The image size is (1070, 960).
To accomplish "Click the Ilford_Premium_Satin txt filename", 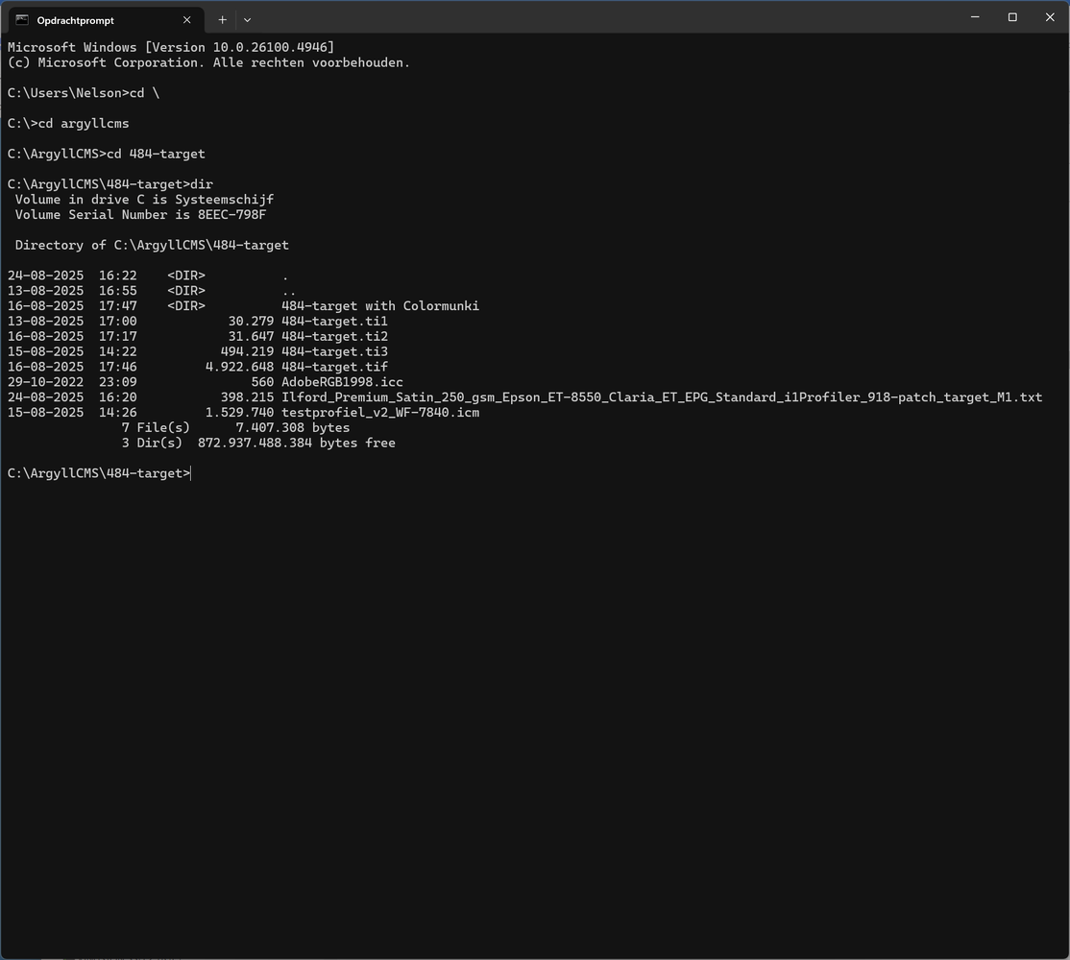I will click(661, 397).
